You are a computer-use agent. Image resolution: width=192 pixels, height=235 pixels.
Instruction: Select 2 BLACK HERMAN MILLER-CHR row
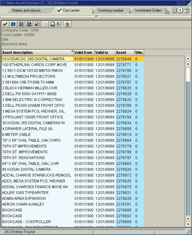(x=73, y=88)
